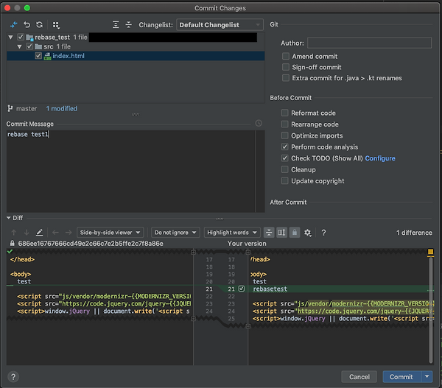
Task: Click the Your version label
Action: (x=247, y=244)
